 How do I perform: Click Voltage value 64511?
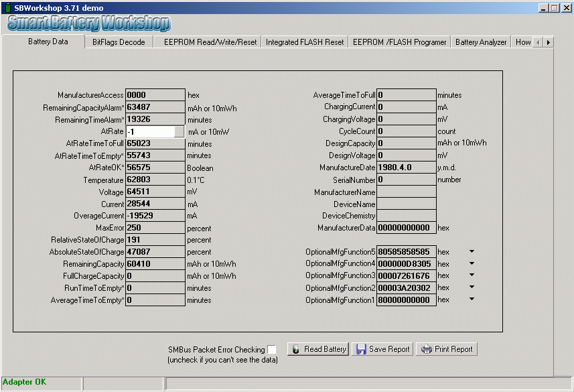pyautogui.click(x=155, y=192)
